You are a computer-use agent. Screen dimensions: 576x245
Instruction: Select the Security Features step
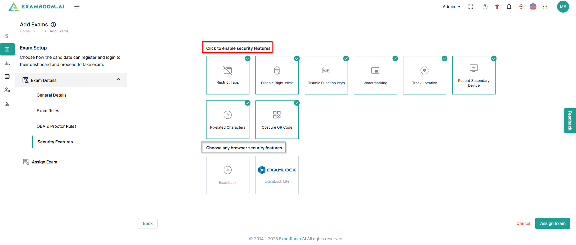tap(55, 142)
